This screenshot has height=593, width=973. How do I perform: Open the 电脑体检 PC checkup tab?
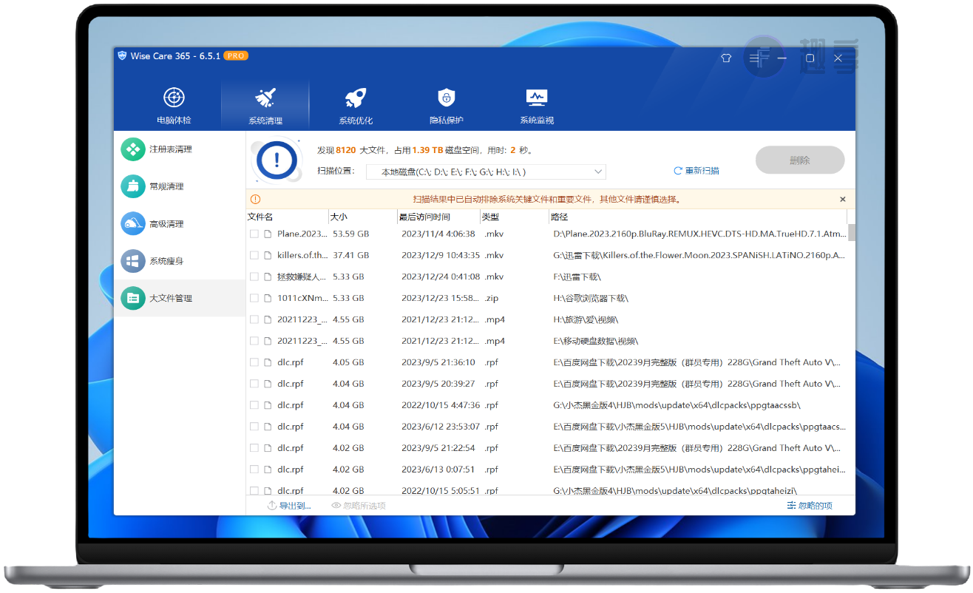tap(174, 104)
